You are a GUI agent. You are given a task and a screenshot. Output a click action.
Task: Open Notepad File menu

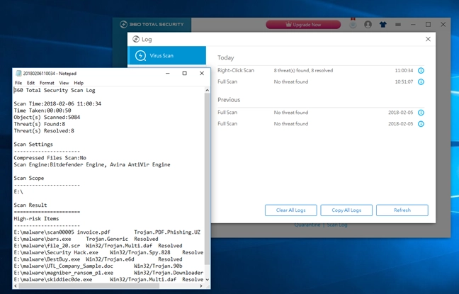pyautogui.click(x=18, y=83)
